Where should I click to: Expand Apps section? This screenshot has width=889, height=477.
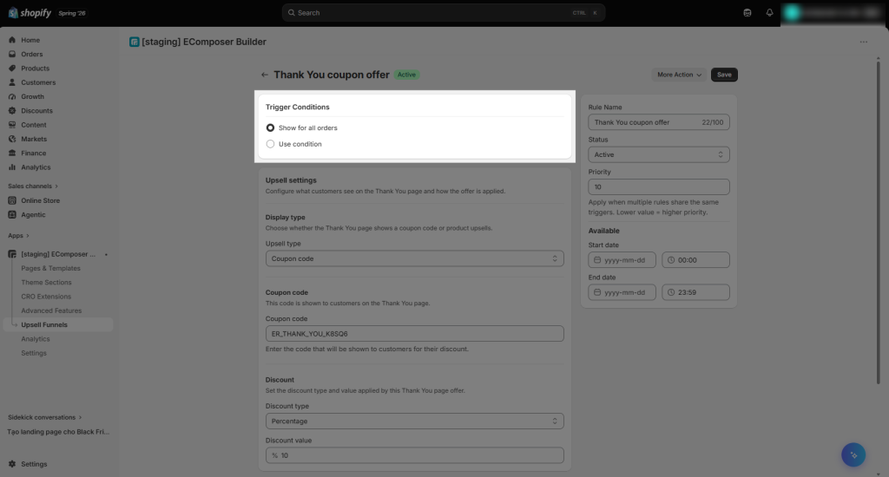19,236
